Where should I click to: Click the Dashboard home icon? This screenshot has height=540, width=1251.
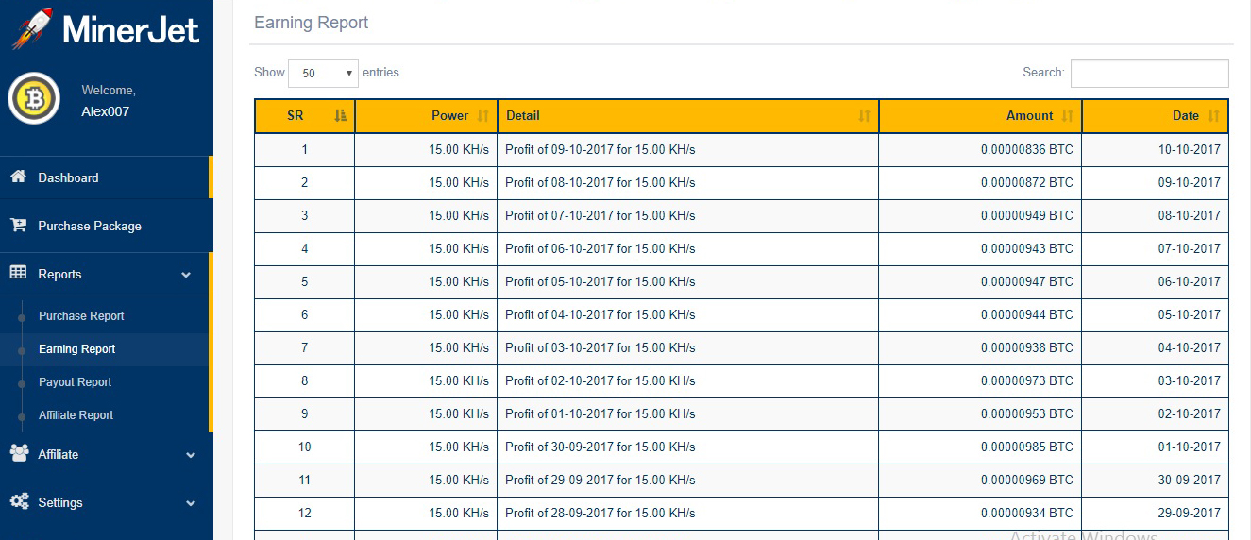[18, 177]
